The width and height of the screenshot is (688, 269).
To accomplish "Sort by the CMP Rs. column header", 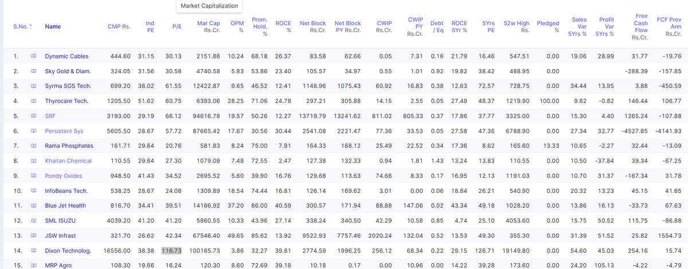I will (x=119, y=26).
